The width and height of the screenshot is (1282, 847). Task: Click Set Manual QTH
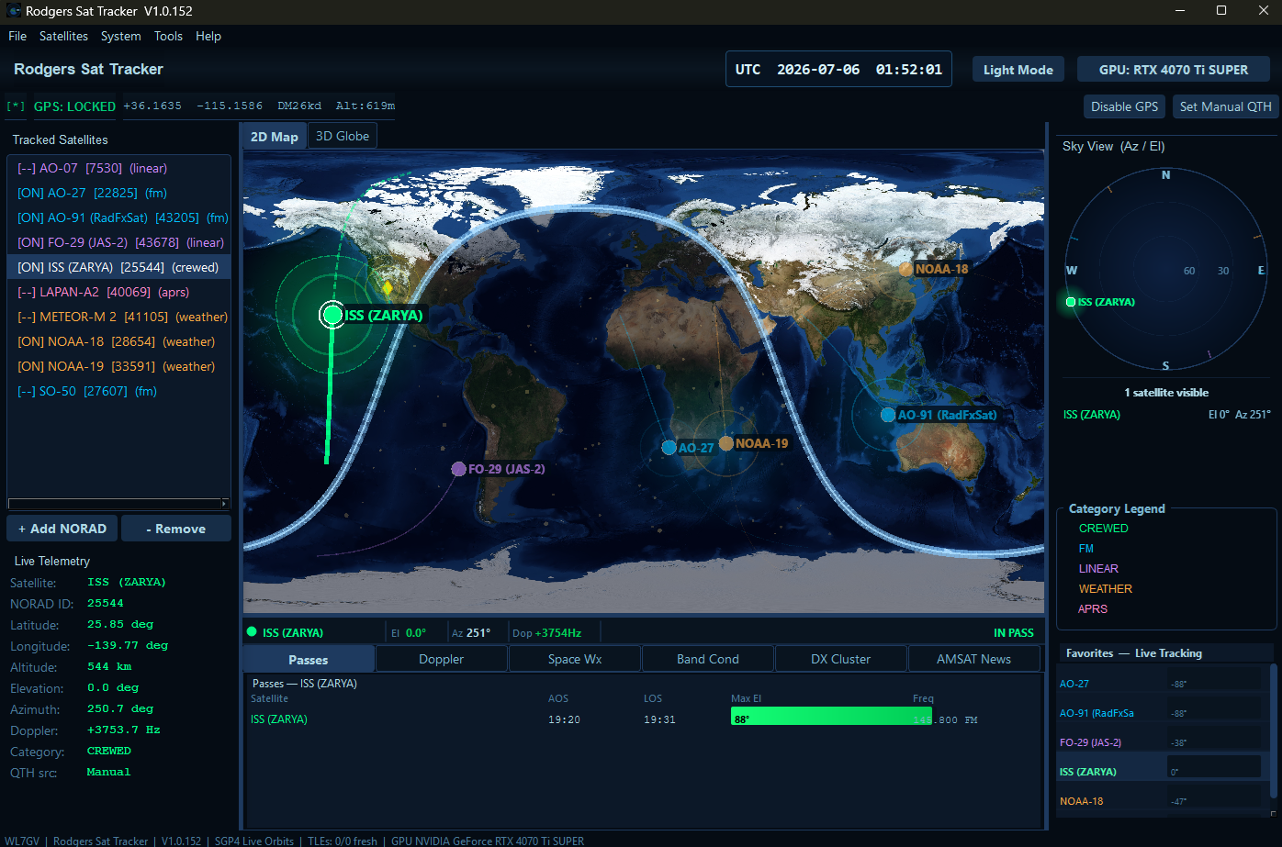(x=1225, y=106)
